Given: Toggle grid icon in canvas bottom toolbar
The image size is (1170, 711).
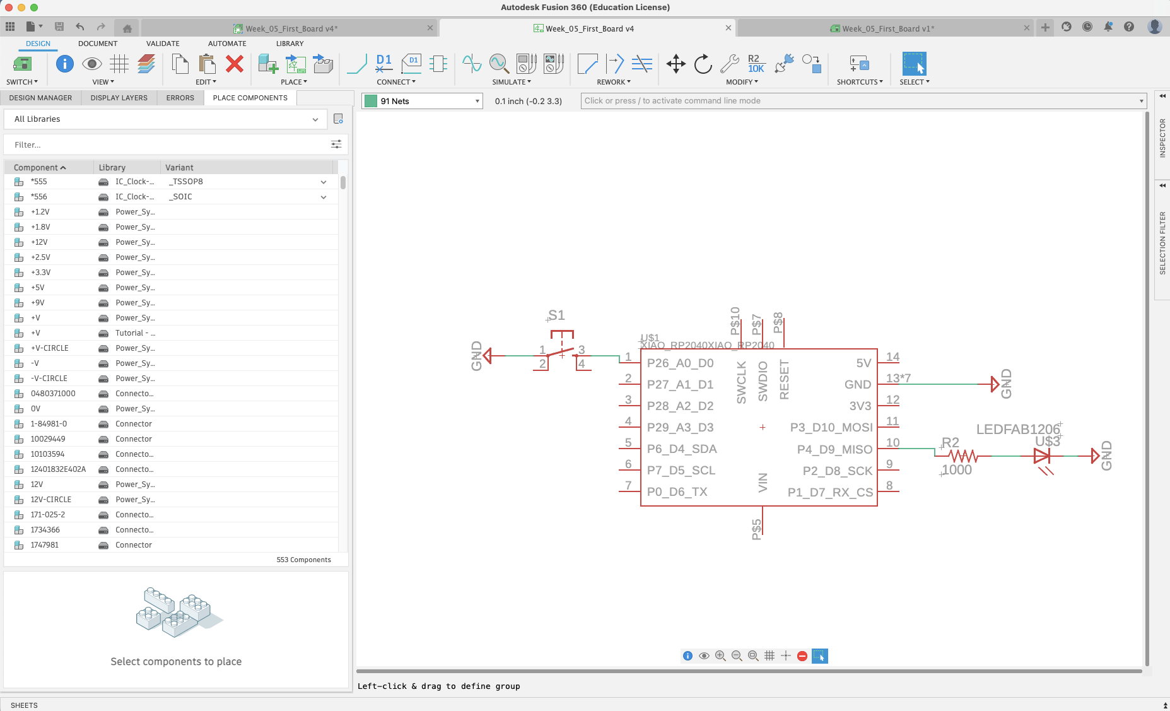Looking at the screenshot, I should click(769, 656).
